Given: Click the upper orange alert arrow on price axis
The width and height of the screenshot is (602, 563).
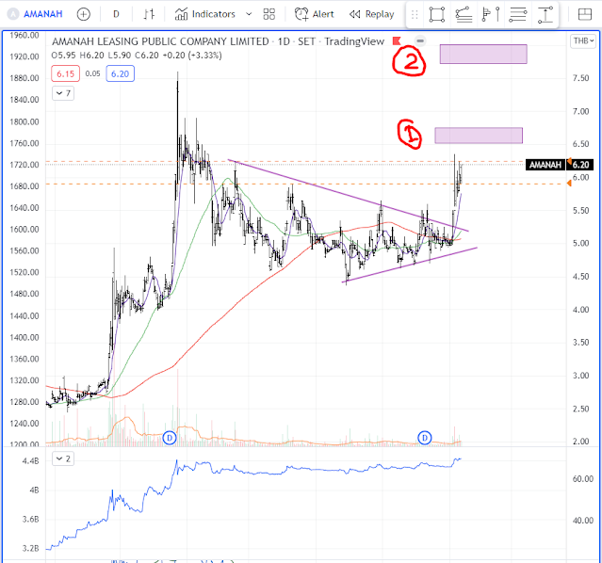Looking at the screenshot, I should (570, 161).
